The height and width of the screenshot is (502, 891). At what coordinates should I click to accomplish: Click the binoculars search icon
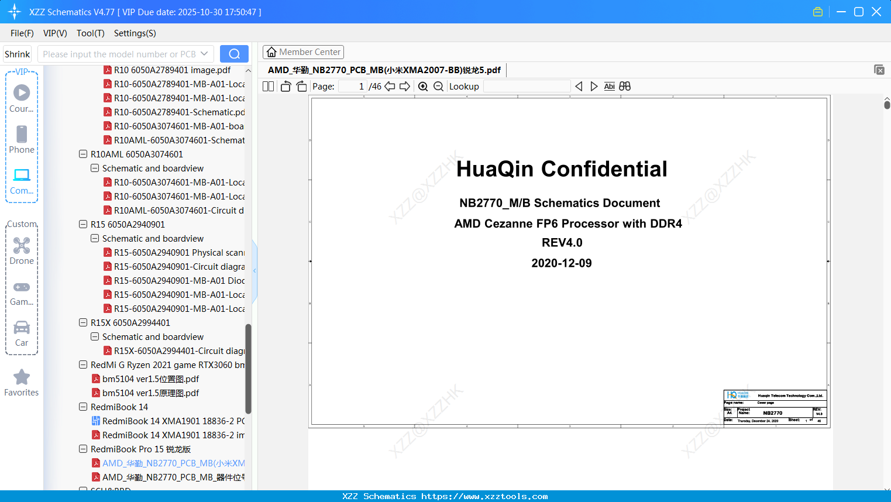point(625,87)
